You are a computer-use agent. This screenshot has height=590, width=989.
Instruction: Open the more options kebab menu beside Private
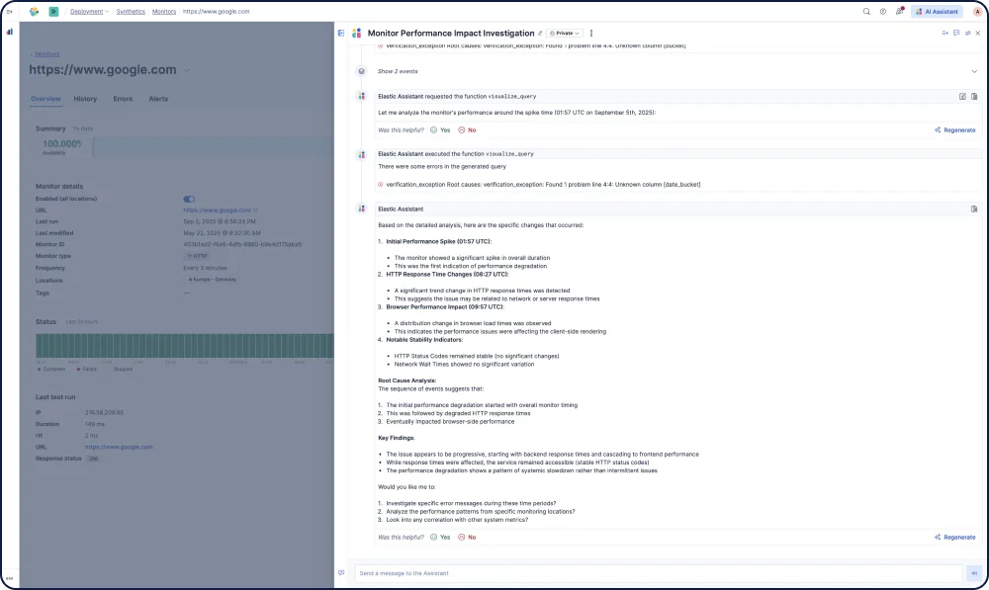[x=591, y=33]
